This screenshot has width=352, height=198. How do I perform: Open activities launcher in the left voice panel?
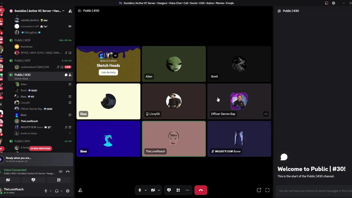(59, 180)
